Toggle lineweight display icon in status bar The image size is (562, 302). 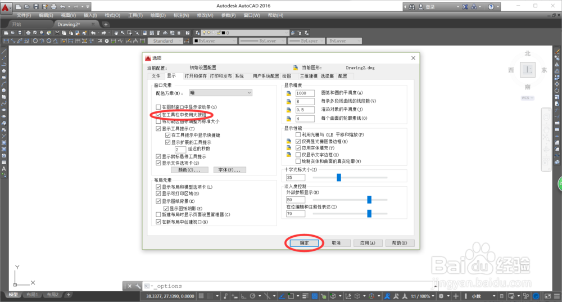305,296
